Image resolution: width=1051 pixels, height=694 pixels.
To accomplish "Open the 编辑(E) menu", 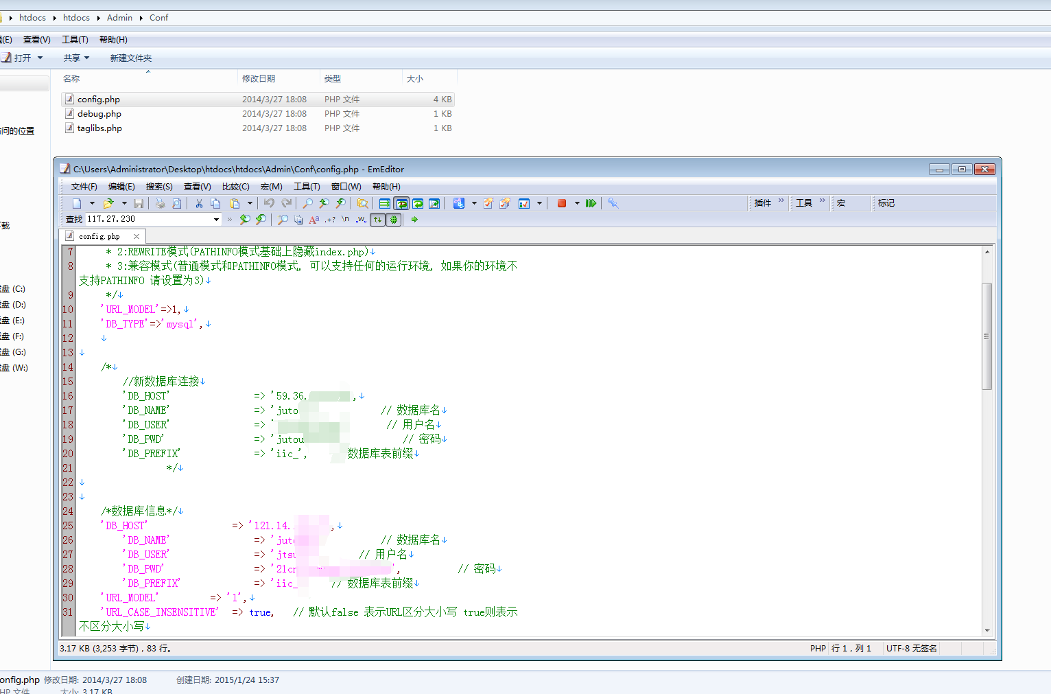I will (x=121, y=187).
